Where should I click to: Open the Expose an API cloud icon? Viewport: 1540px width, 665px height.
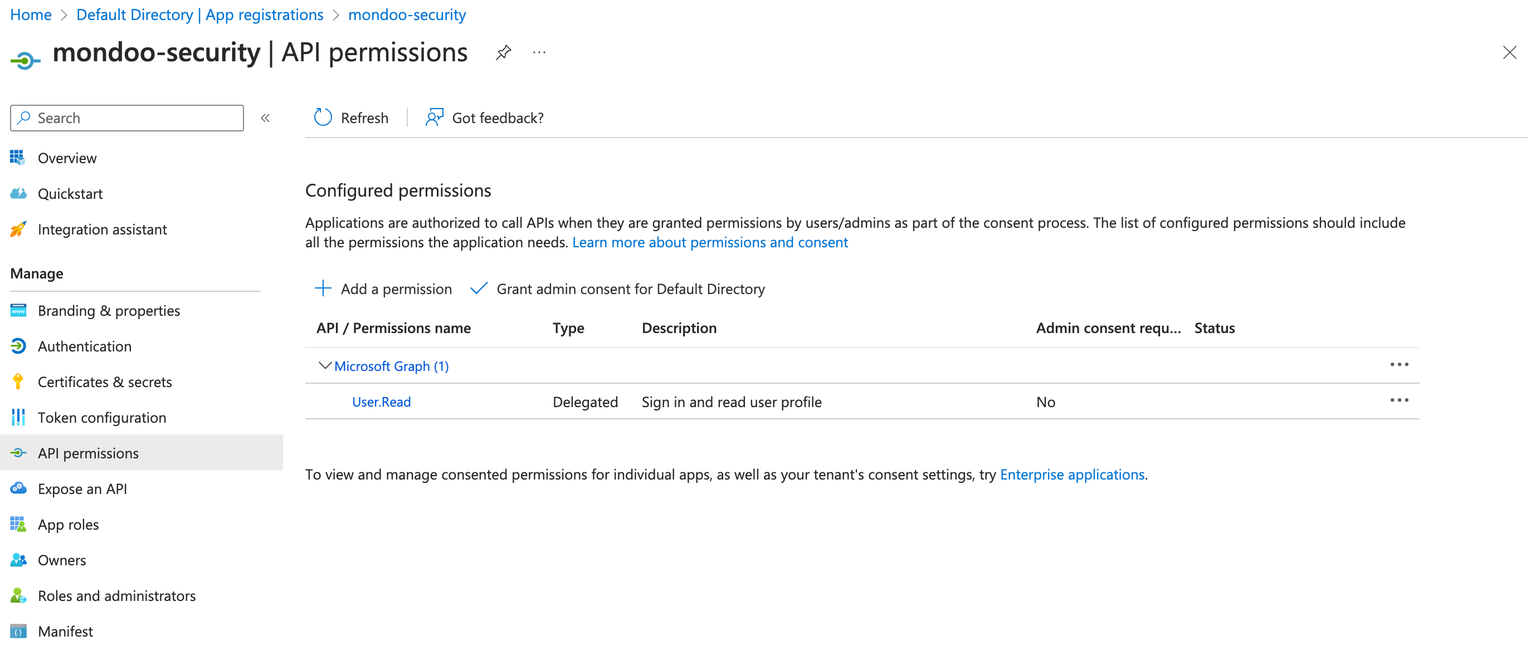[18, 488]
